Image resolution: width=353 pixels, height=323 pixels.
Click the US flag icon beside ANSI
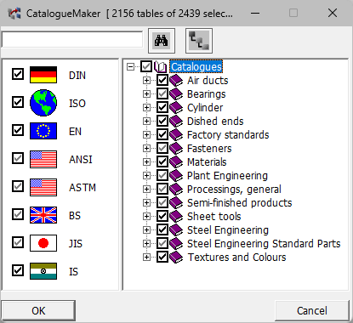coord(43,159)
